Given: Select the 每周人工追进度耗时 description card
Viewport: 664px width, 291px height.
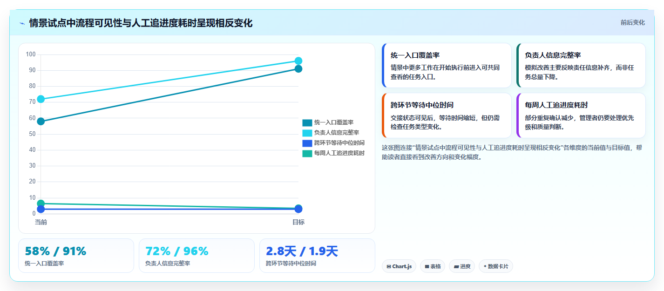Looking at the screenshot, I should pos(581,115).
